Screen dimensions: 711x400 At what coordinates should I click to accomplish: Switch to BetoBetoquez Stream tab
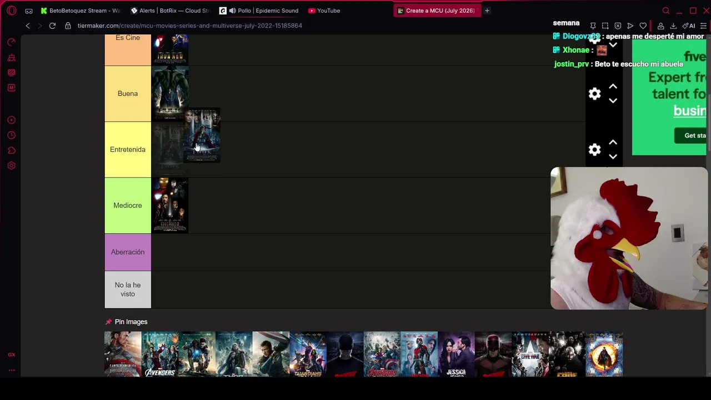[x=80, y=11]
